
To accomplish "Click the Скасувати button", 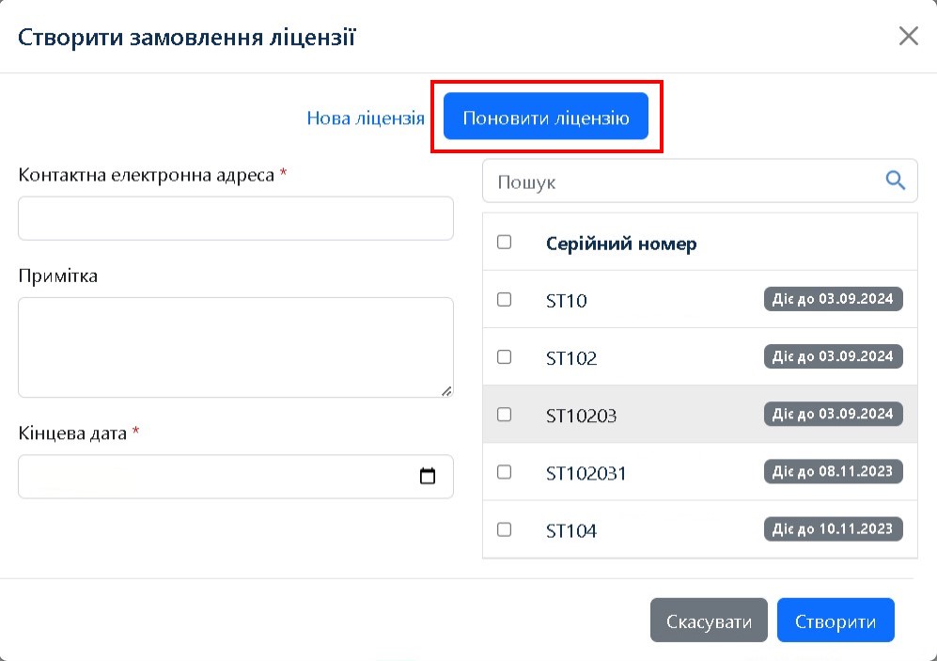I will click(709, 622).
